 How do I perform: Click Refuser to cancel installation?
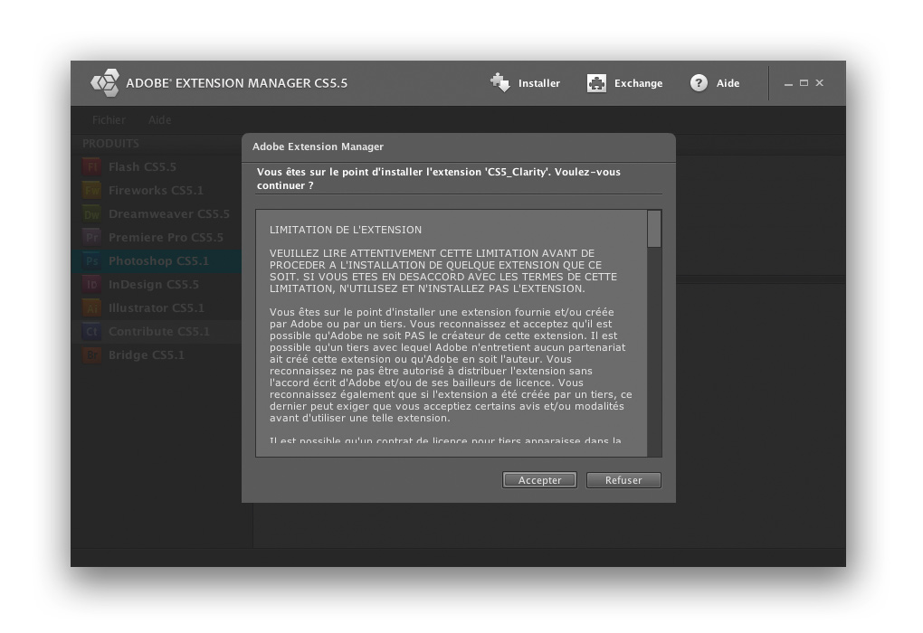point(623,480)
